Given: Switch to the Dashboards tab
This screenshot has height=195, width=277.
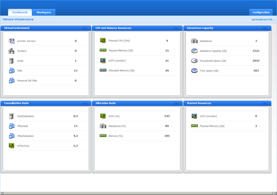Looking at the screenshot, I should click(20, 12).
